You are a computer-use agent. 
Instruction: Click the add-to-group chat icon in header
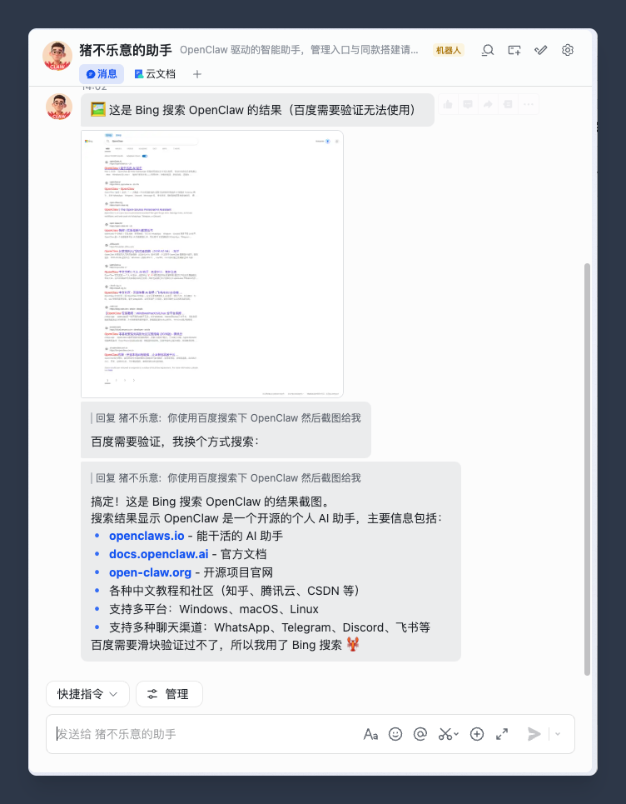[x=514, y=50]
